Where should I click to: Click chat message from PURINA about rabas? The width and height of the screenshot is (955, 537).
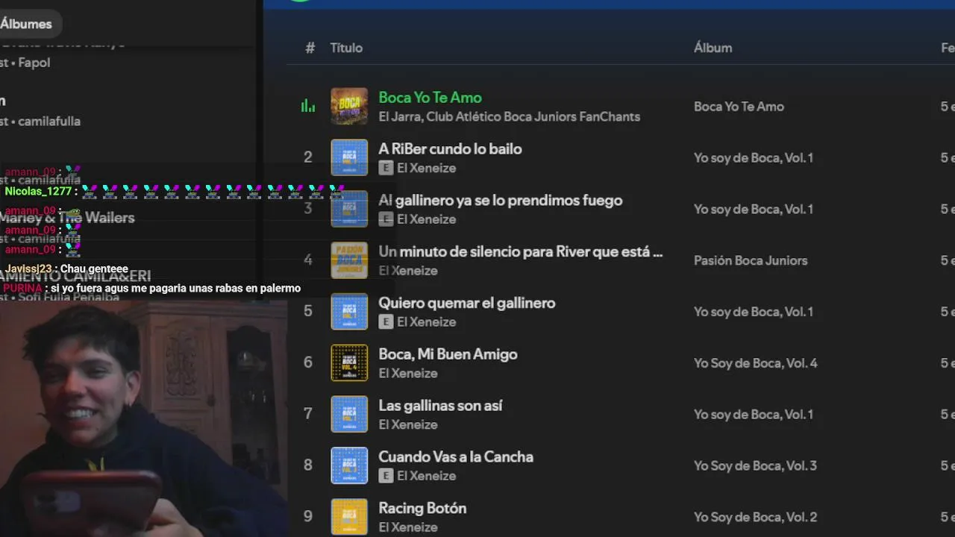(x=176, y=289)
